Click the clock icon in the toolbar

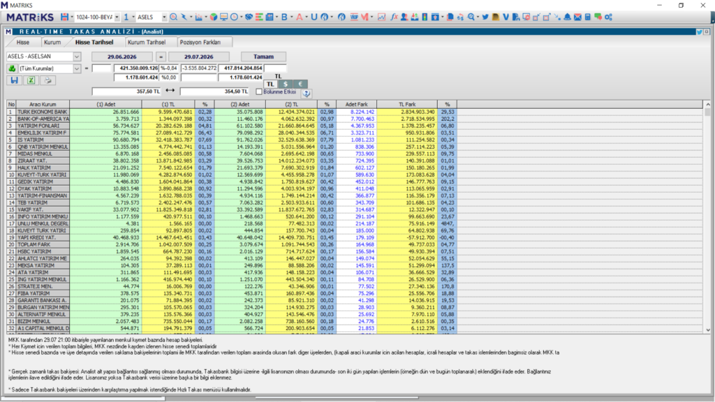234,17
